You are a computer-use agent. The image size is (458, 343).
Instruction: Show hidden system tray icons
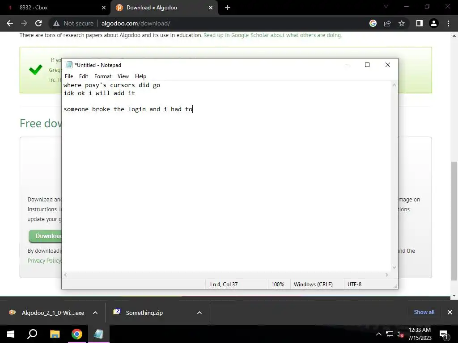point(378,334)
